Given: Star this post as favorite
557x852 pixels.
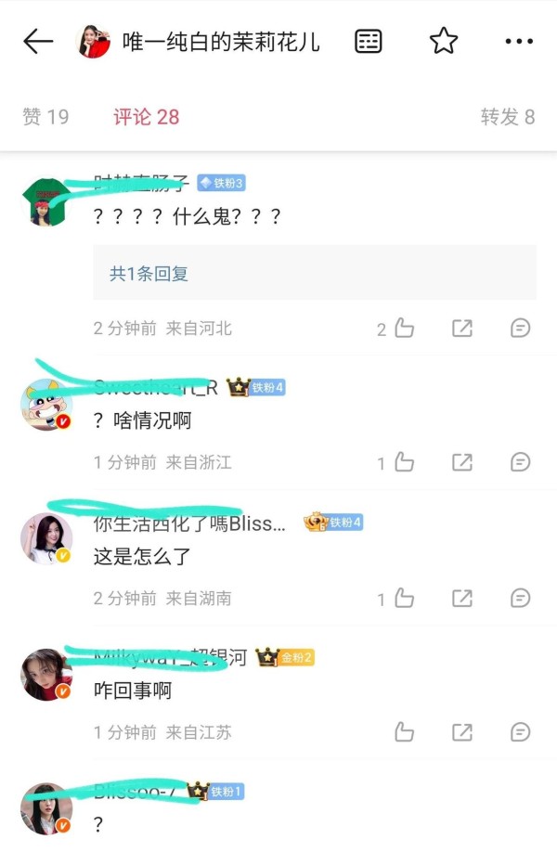Looking at the screenshot, I should 444,41.
